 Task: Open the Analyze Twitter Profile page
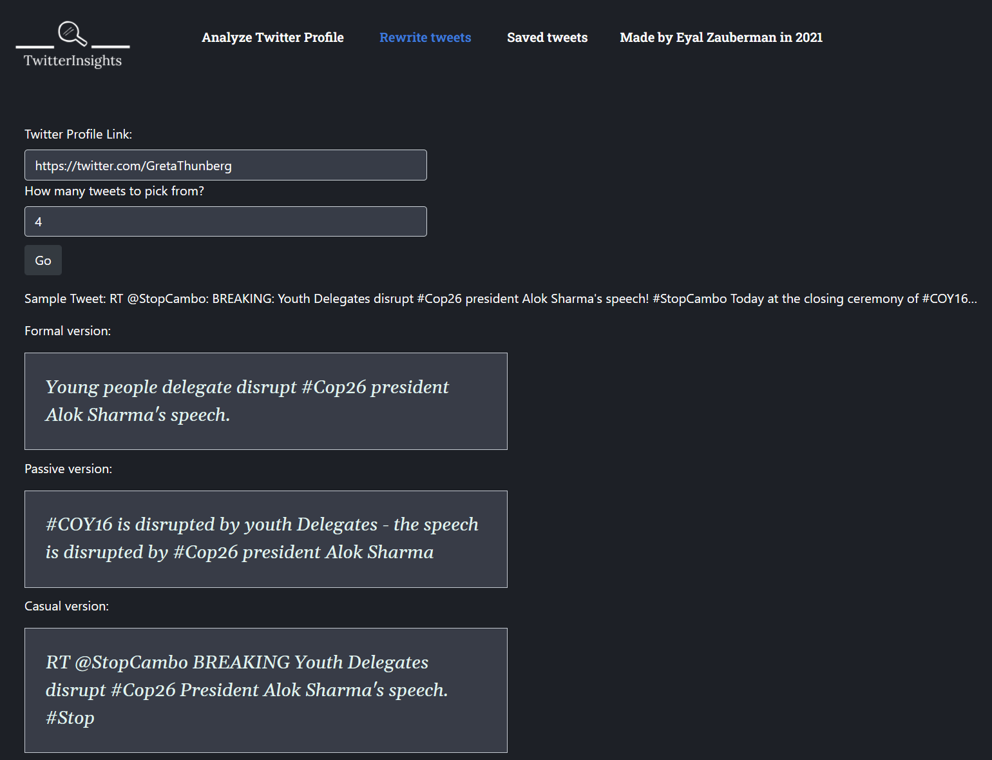pos(272,37)
